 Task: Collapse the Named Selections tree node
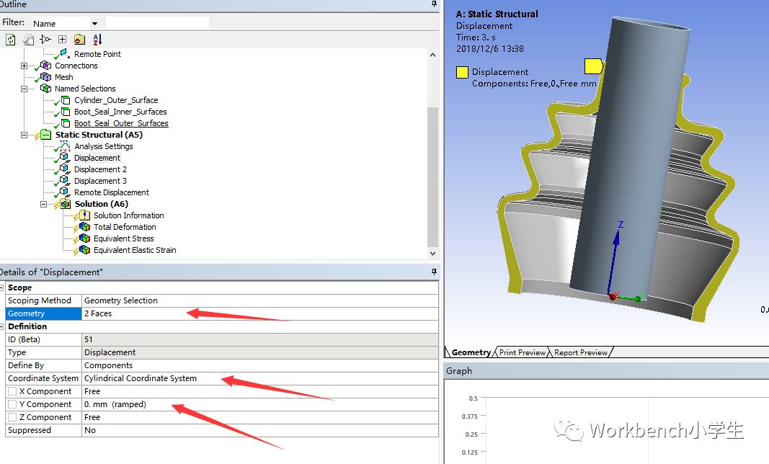click(x=24, y=89)
